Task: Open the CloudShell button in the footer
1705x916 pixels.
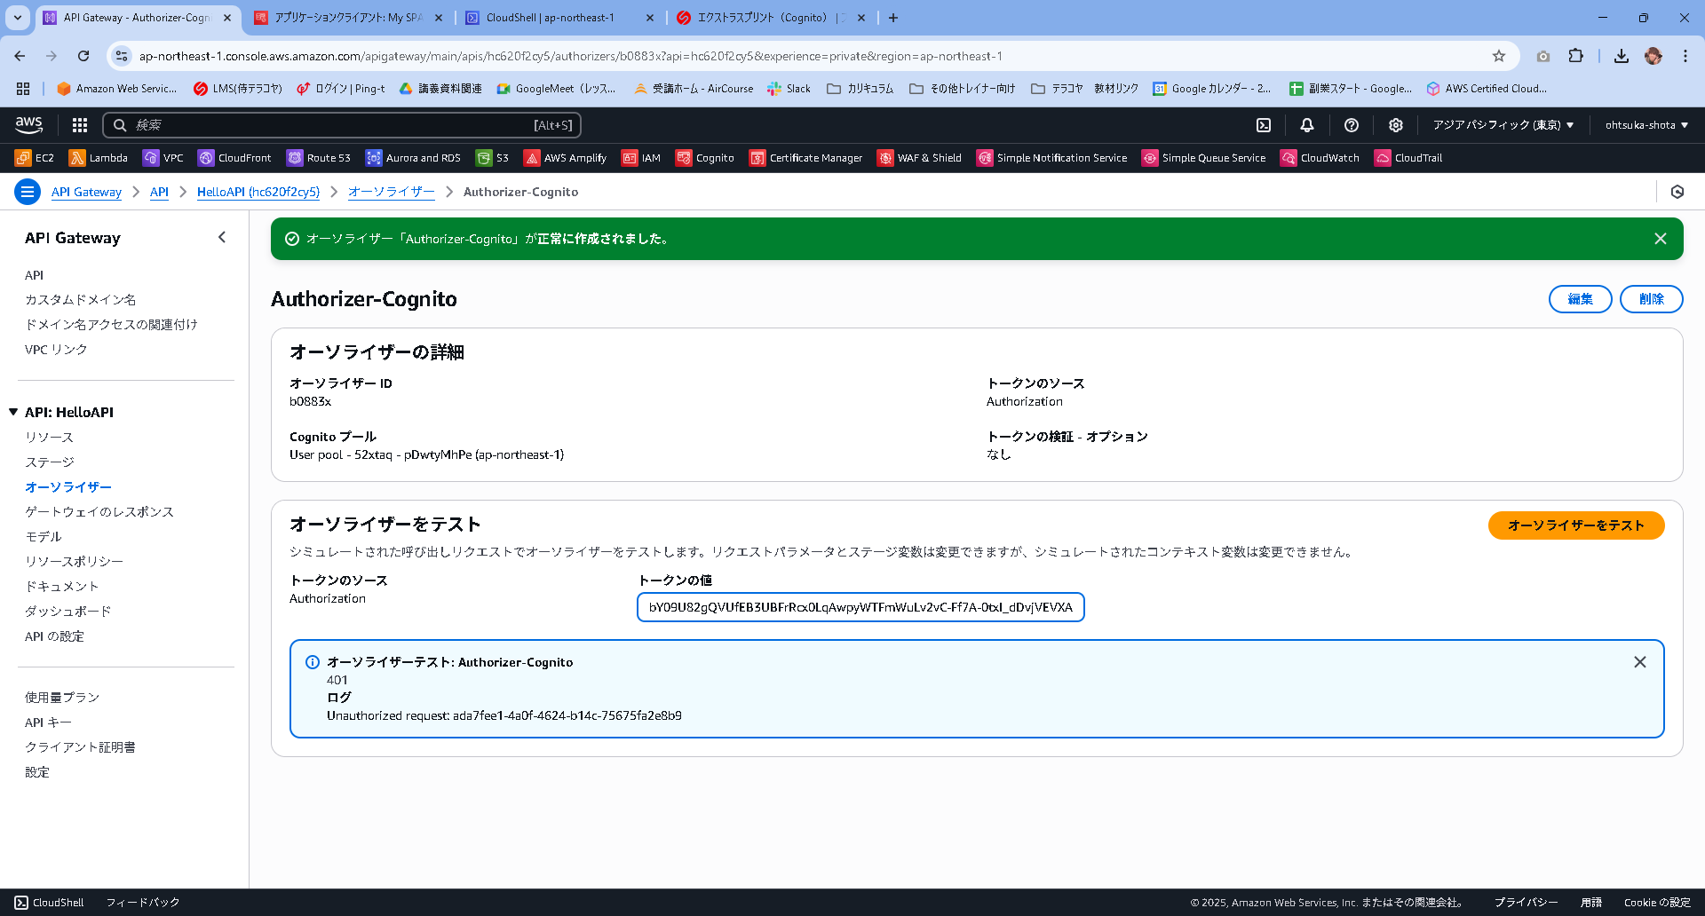Action: (50, 903)
